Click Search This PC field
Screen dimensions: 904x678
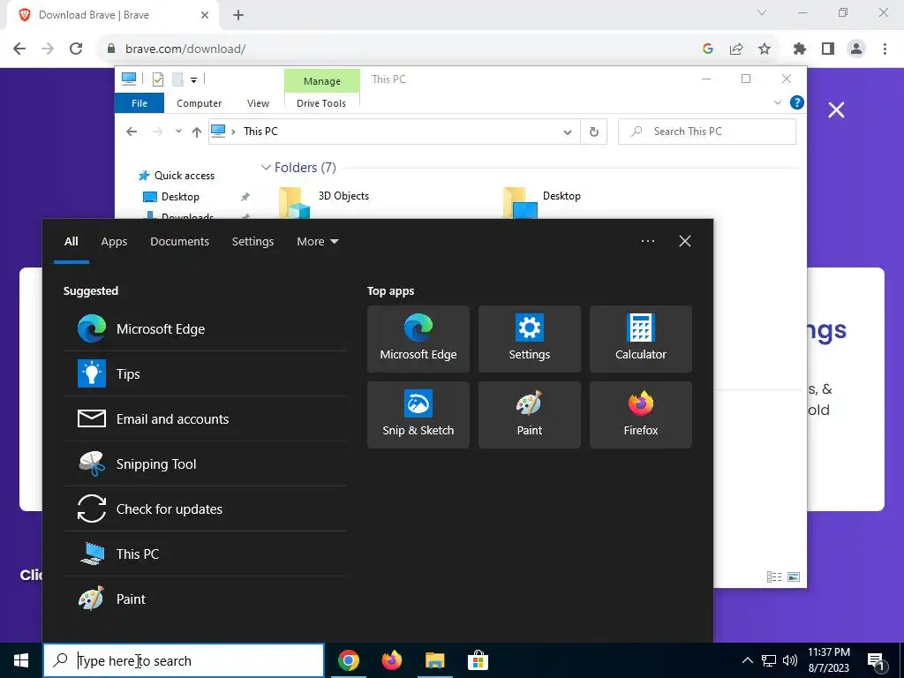[x=707, y=132]
